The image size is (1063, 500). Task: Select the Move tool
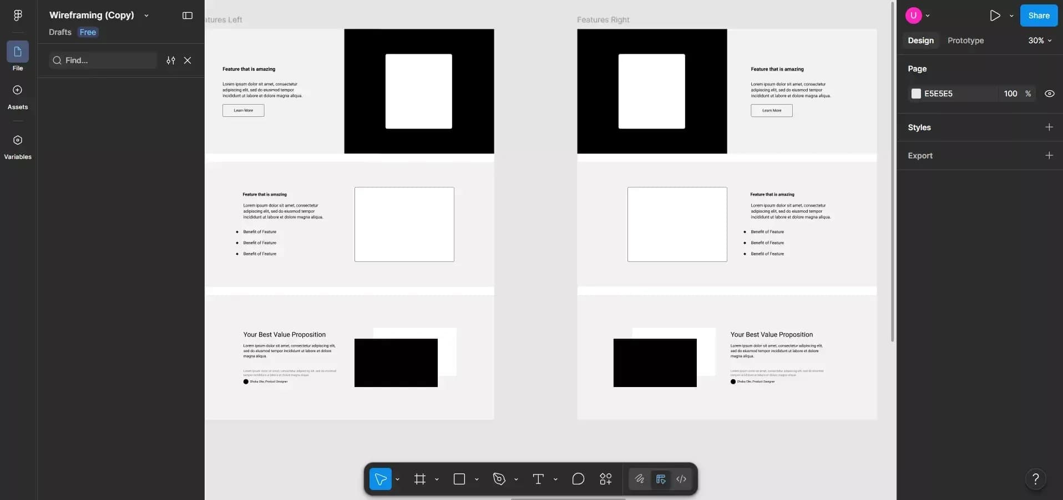pyautogui.click(x=381, y=479)
